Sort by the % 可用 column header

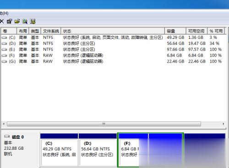coord(216,31)
